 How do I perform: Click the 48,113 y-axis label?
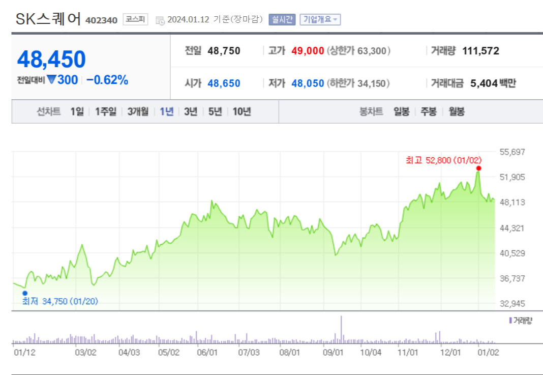point(512,203)
